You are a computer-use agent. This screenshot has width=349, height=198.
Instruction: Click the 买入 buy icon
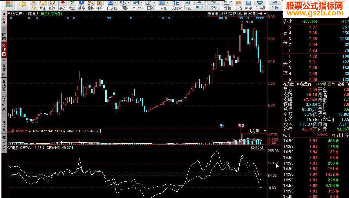(x=63, y=5)
